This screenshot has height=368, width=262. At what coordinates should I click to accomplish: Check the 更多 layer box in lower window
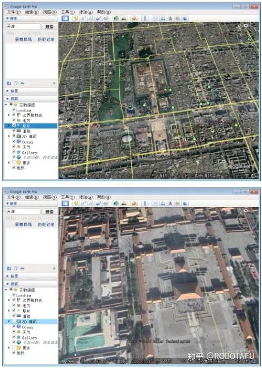point(14,347)
